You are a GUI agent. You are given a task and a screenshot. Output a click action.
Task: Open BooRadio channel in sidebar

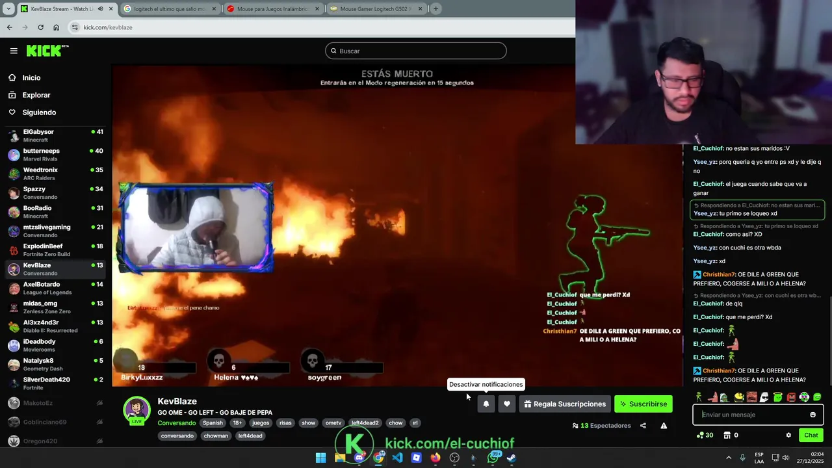[x=56, y=211]
